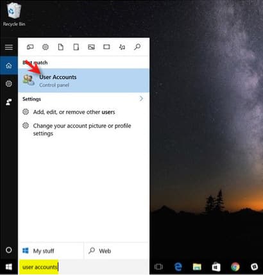This screenshot has height=275, width=263.
Task: Open Add, edit, or remove other users
Action: click(74, 112)
